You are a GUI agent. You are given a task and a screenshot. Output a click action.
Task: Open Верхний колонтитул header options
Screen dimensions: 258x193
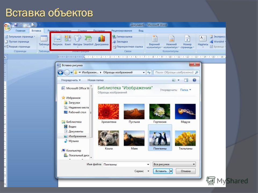pos(154,42)
